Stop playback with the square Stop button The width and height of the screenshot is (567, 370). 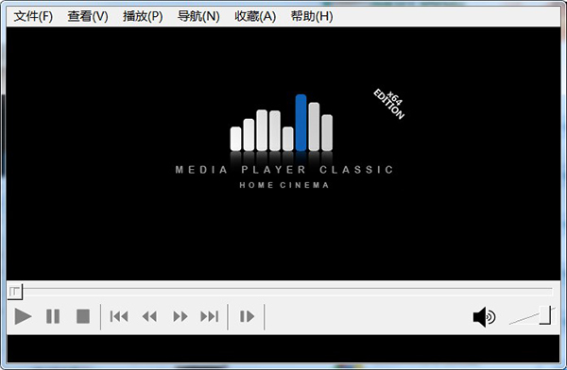click(x=83, y=316)
